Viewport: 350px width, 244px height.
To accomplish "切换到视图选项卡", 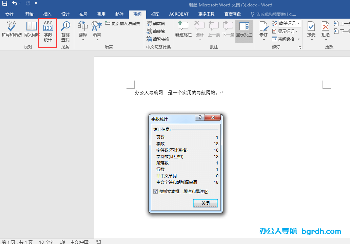I will click(x=155, y=14).
